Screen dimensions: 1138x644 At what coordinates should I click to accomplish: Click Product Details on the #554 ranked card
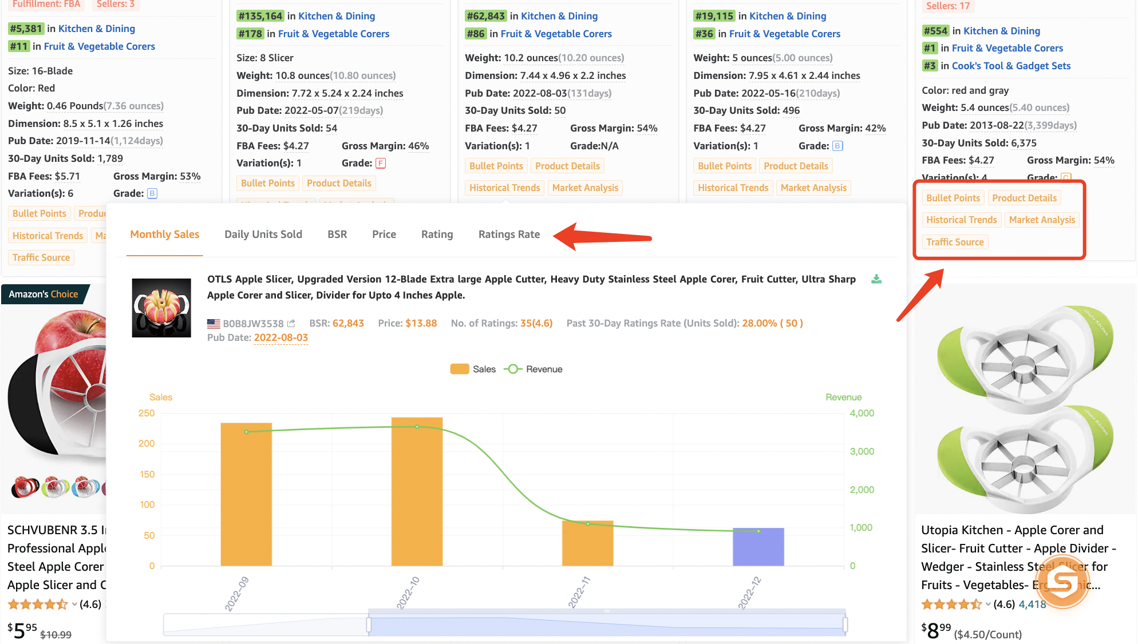click(x=1024, y=198)
